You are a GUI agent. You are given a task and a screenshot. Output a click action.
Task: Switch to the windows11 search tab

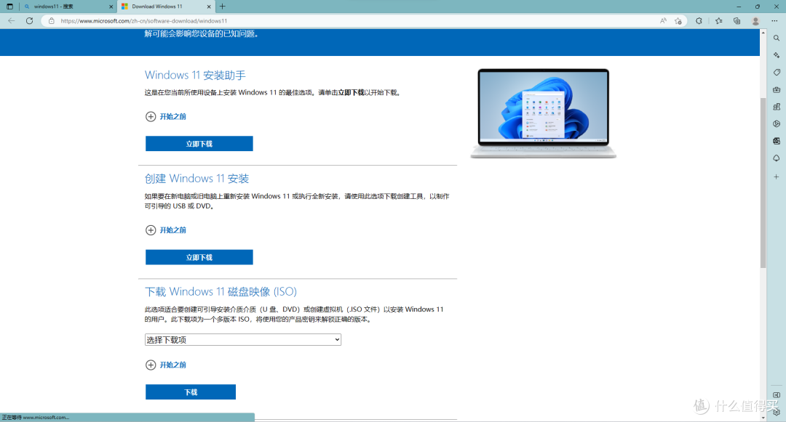pos(68,7)
